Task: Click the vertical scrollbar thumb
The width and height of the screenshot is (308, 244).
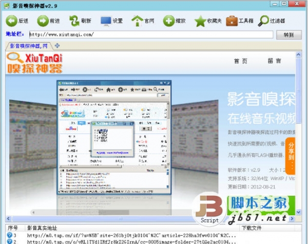Action: 299,90
